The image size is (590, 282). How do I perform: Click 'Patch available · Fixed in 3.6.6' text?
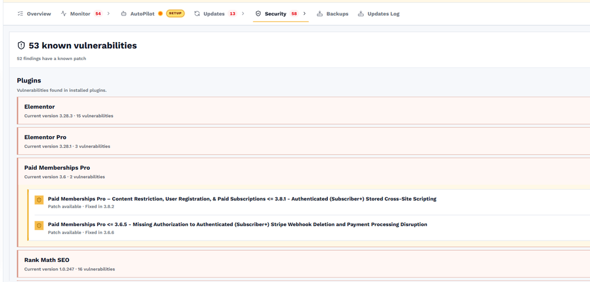coord(81,232)
